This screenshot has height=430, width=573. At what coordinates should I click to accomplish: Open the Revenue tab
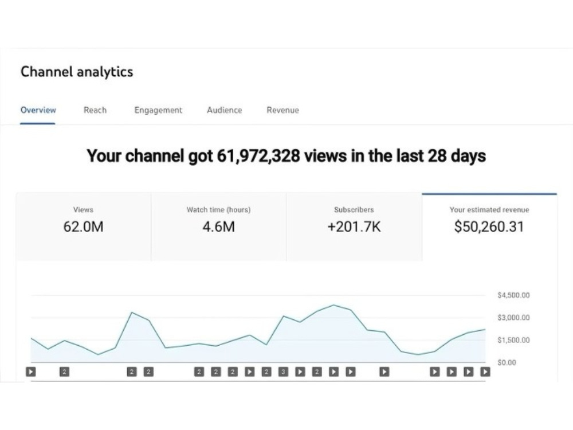point(283,110)
